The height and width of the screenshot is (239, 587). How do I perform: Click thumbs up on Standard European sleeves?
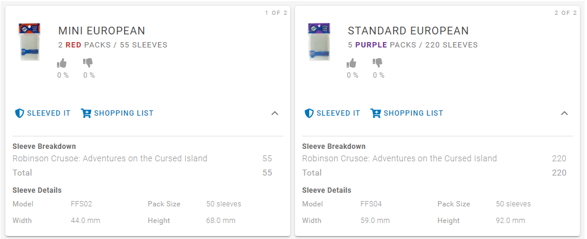coord(351,63)
